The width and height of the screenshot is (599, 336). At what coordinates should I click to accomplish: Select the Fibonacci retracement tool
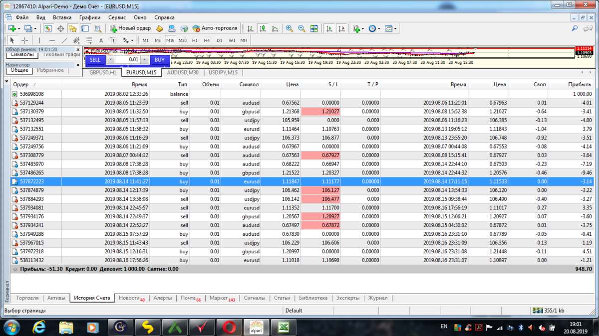pyautogui.click(x=89, y=40)
